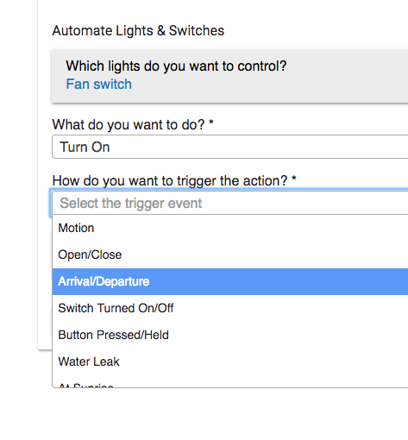Click the asterisk after the trigger action question
The image size is (408, 440).
click(x=293, y=179)
